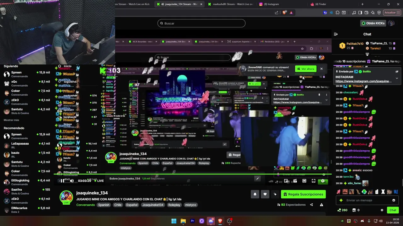
Task: Click Mostrar más under Siguiendo
Action: 11,120
